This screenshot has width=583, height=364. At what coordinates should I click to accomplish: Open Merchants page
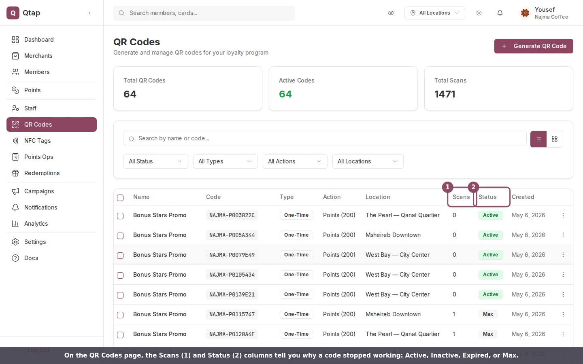tap(51, 56)
